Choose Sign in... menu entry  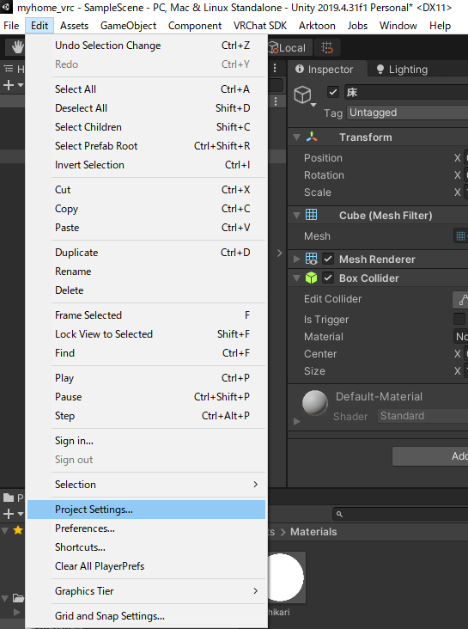click(146, 441)
